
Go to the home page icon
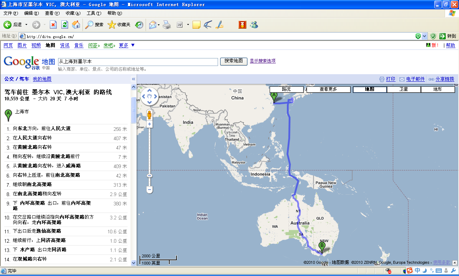coord(76,25)
